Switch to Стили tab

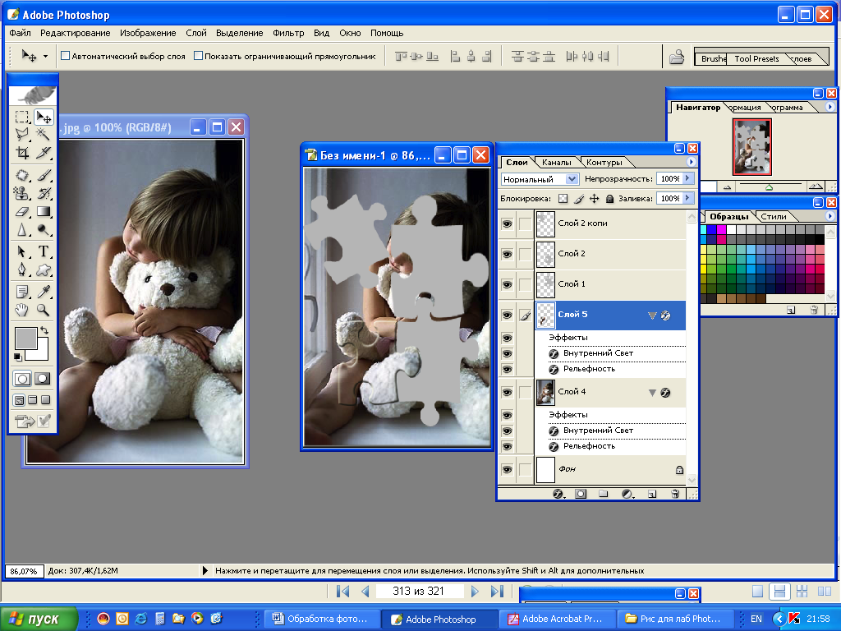(774, 216)
